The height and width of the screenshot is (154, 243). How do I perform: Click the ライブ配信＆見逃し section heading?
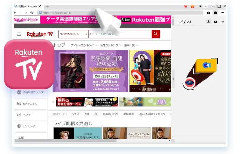[x=73, y=123]
